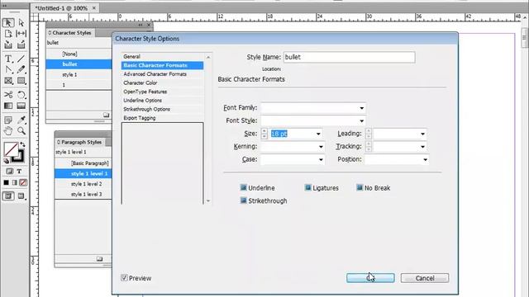Open the Tracking dropdown
This screenshot has height=297, width=529.
coord(422,147)
